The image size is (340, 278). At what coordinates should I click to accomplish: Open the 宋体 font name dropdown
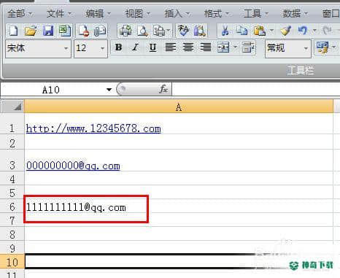66,48
